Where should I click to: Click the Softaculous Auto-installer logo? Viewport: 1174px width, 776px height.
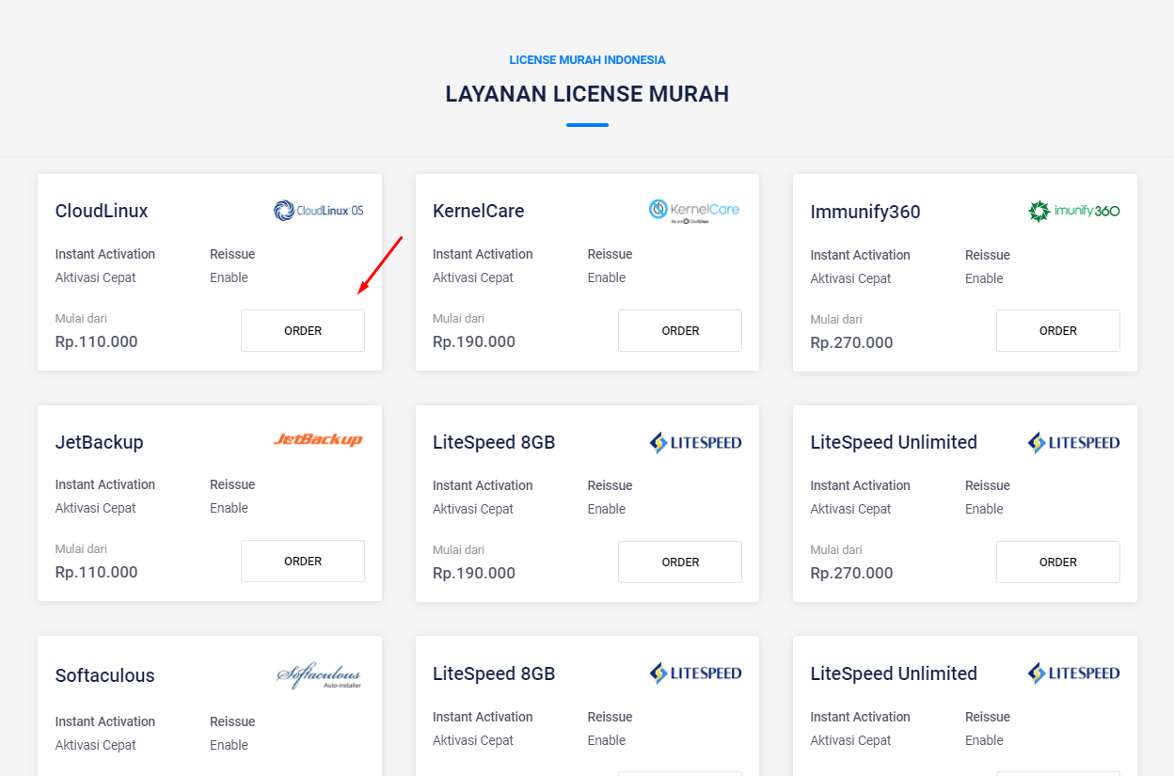318,676
